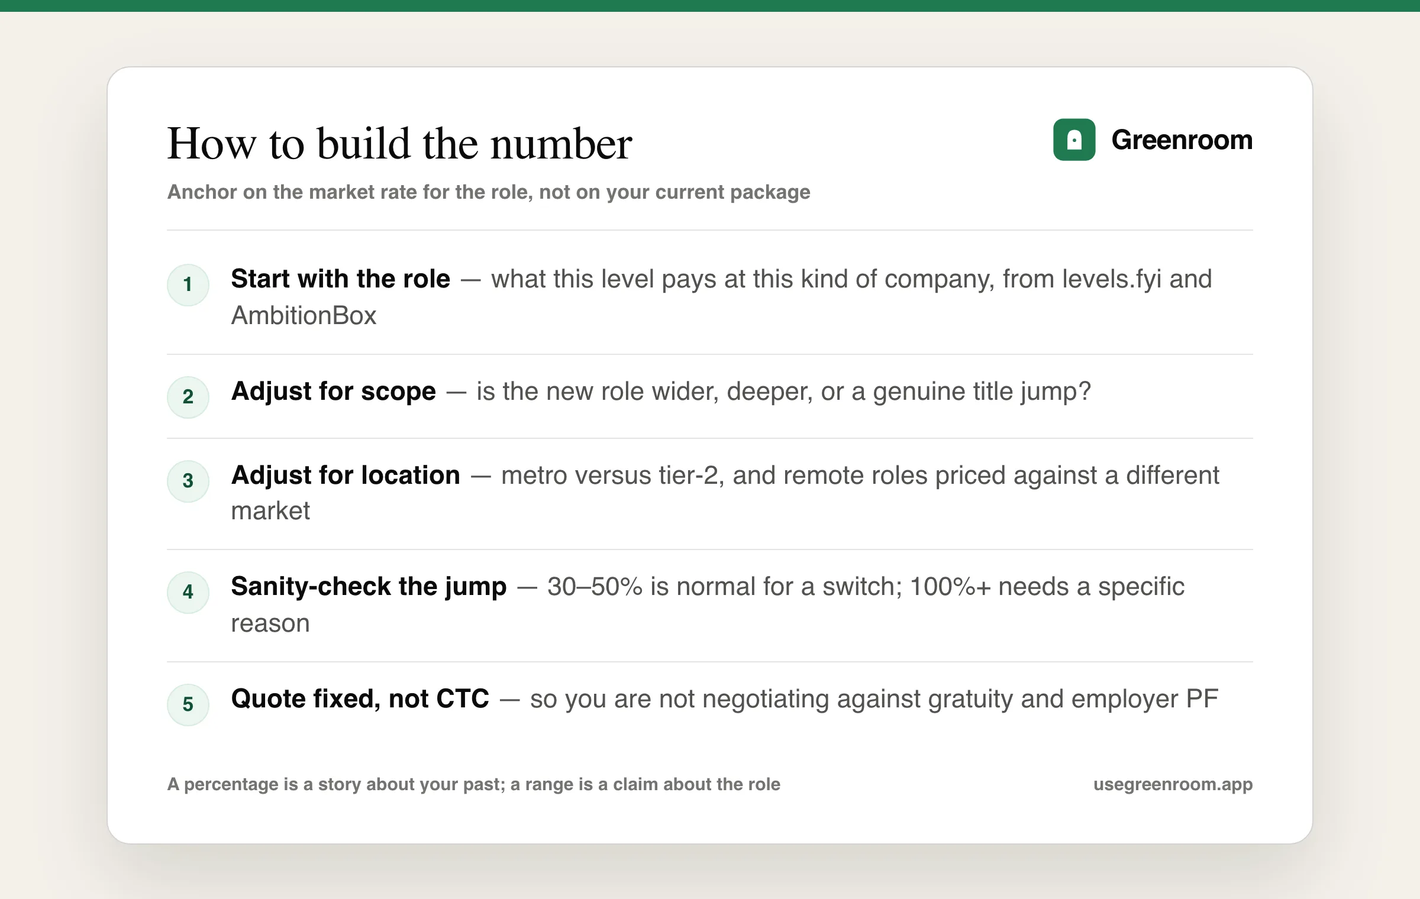Select the 'Adjust for scope' heading
This screenshot has height=899, width=1420.
(334, 392)
